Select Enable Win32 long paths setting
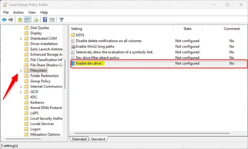248x149 pixels. pyautogui.click(x=95, y=47)
